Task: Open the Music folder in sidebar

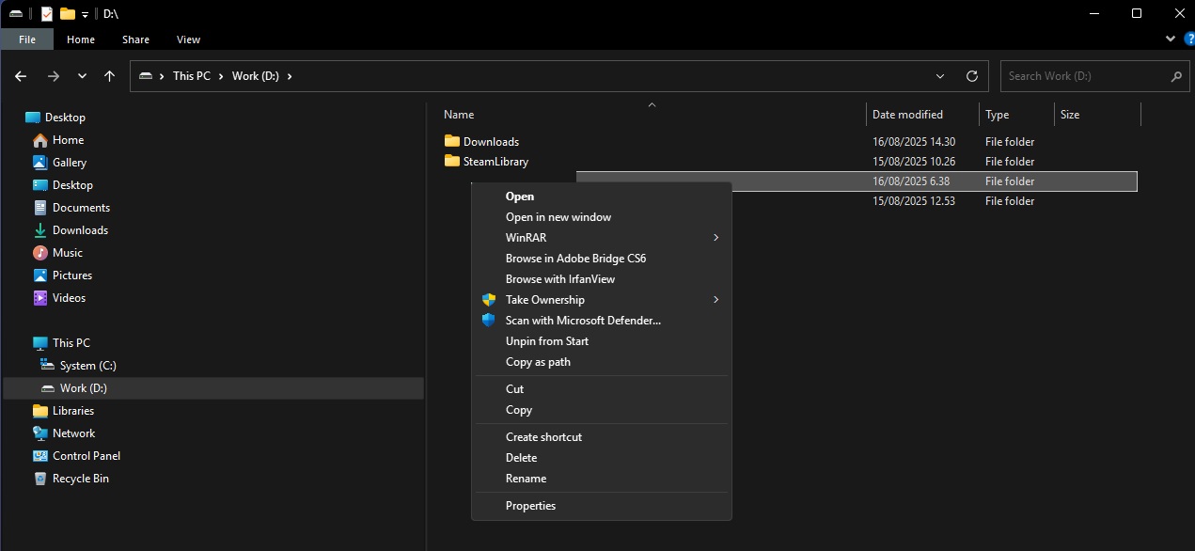Action: (67, 253)
